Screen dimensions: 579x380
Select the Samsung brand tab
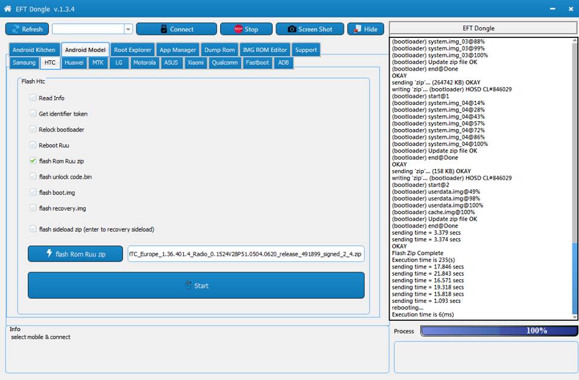click(24, 62)
